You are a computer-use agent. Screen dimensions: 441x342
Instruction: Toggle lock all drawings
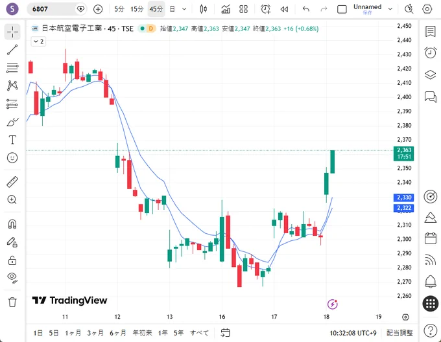[12, 260]
